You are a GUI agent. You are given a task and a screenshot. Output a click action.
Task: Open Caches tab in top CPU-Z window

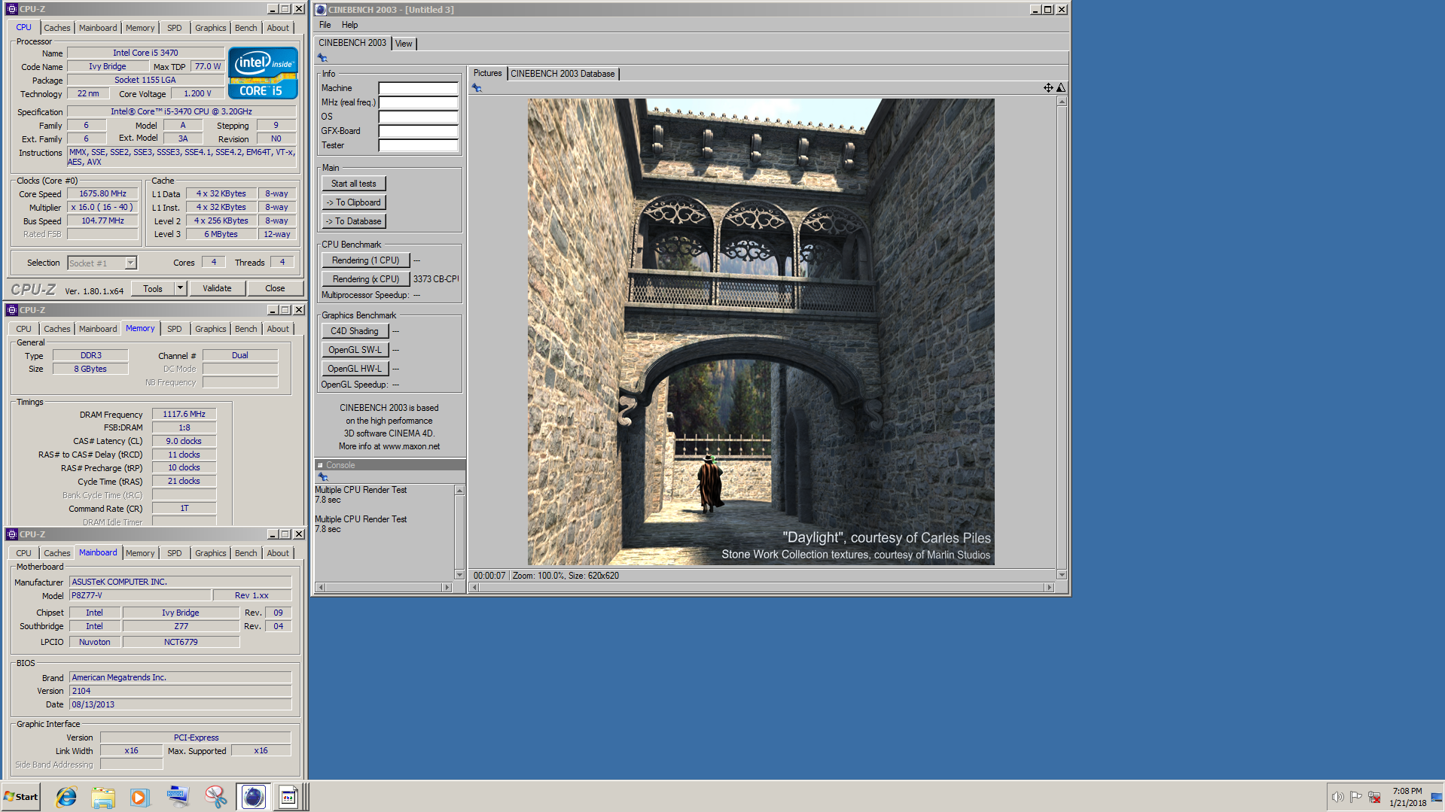pyautogui.click(x=56, y=28)
